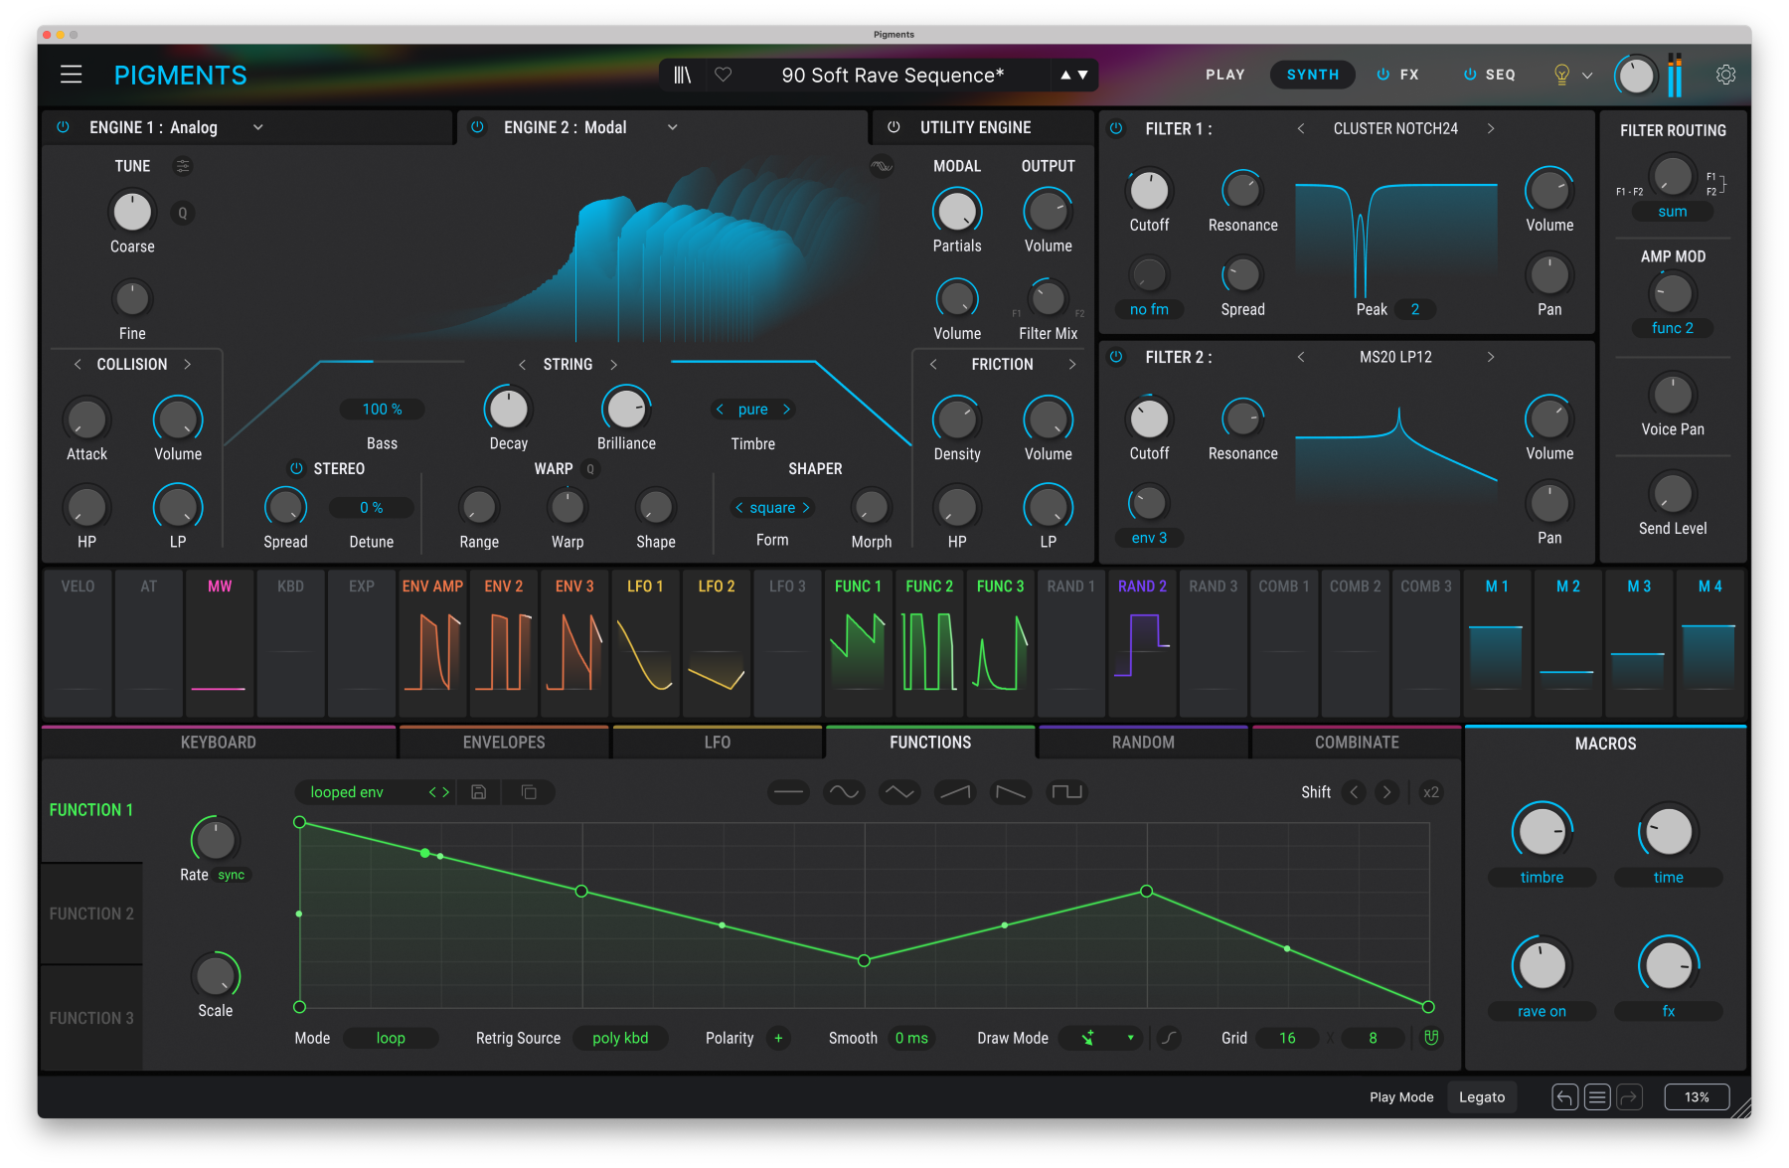
Task: Open the settings gear icon
Action: [x=1725, y=75]
